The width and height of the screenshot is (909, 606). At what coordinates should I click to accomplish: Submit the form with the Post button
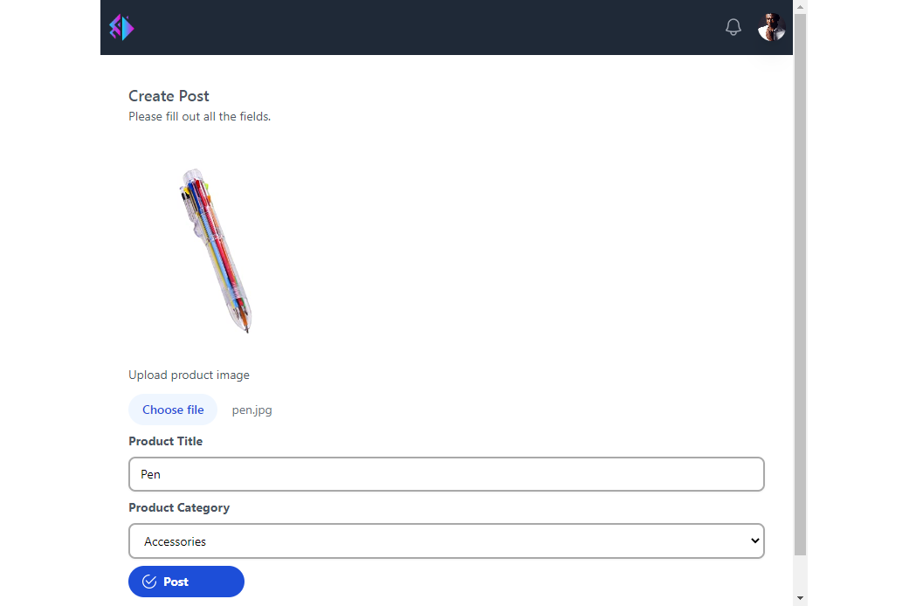186,582
